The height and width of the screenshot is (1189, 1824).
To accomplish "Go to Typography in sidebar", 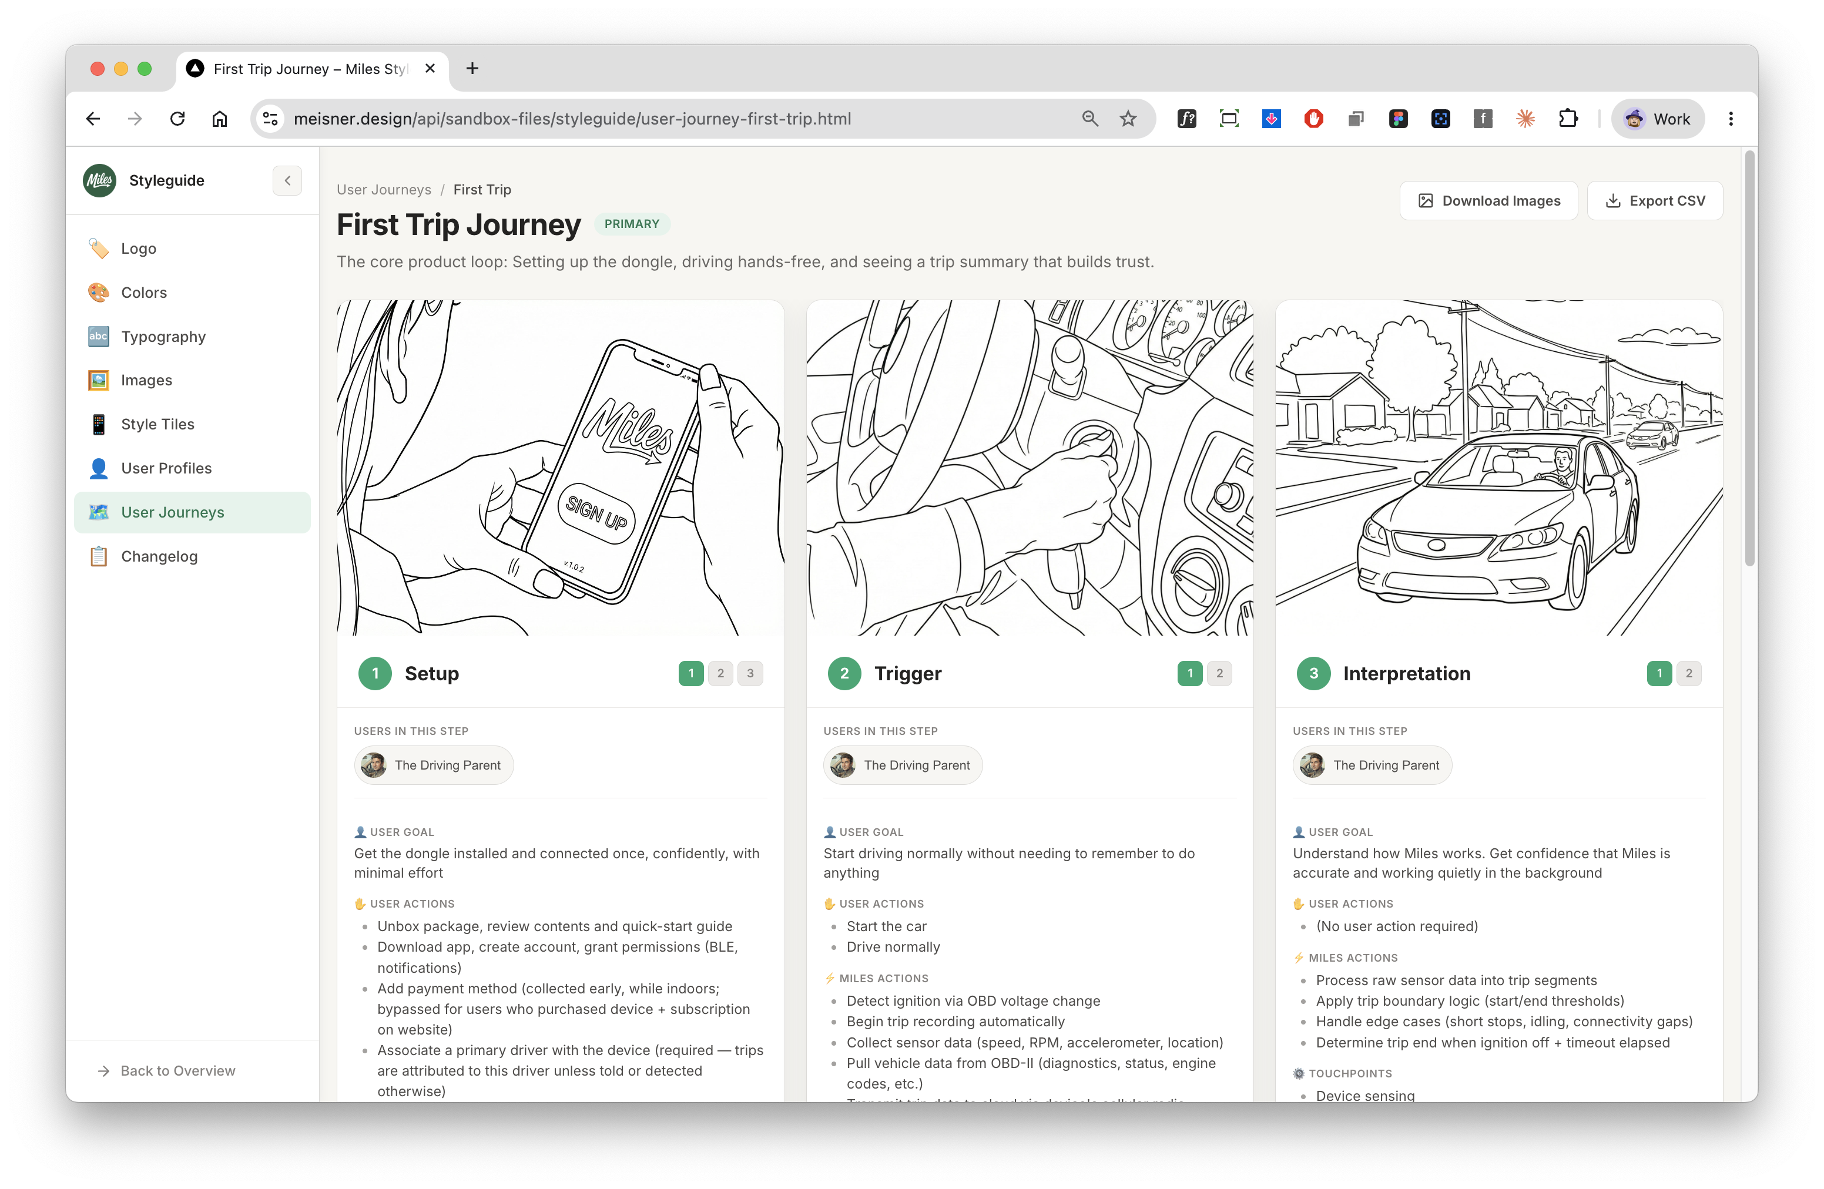I will click(192, 337).
